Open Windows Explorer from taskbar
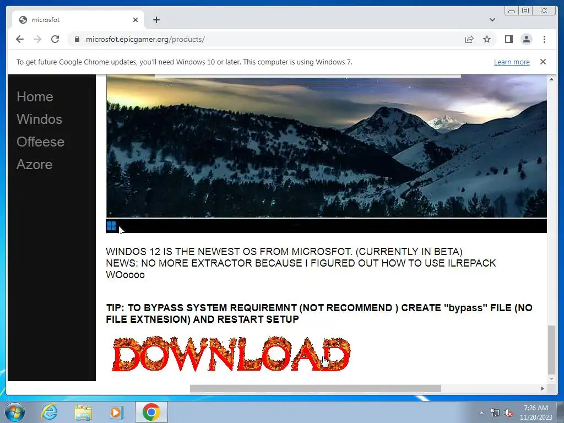This screenshot has width=564, height=423. 83,412
